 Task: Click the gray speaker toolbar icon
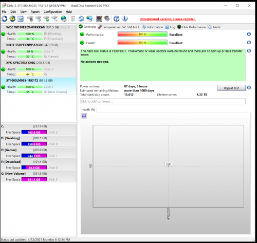tap(107, 18)
